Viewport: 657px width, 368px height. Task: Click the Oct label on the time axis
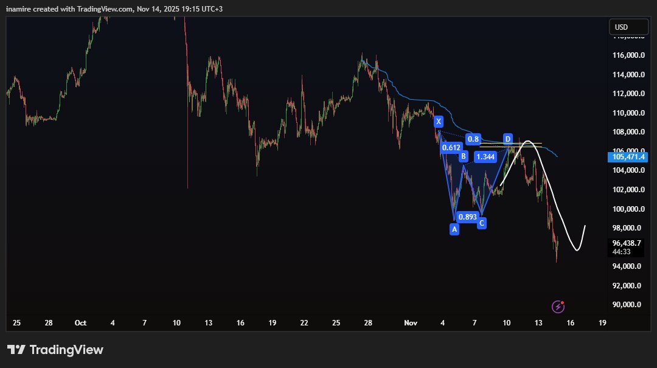coord(80,323)
